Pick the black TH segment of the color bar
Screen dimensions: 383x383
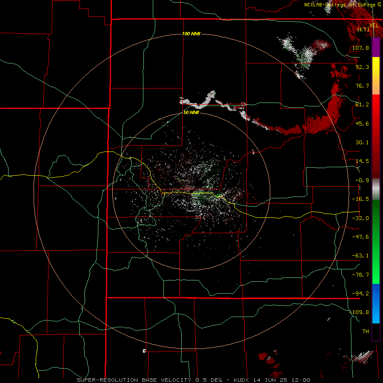[x=376, y=332]
